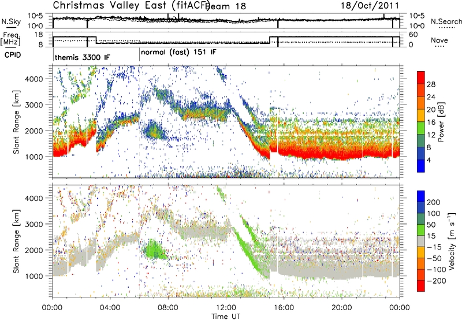Click 'normal (fast) 151 IF' CPID text

(x=178, y=52)
